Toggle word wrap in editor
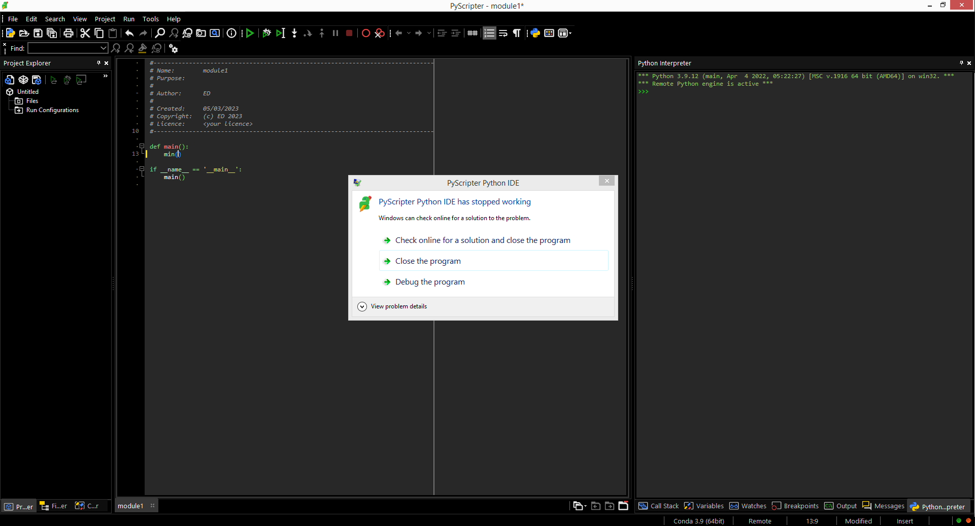 tap(502, 33)
